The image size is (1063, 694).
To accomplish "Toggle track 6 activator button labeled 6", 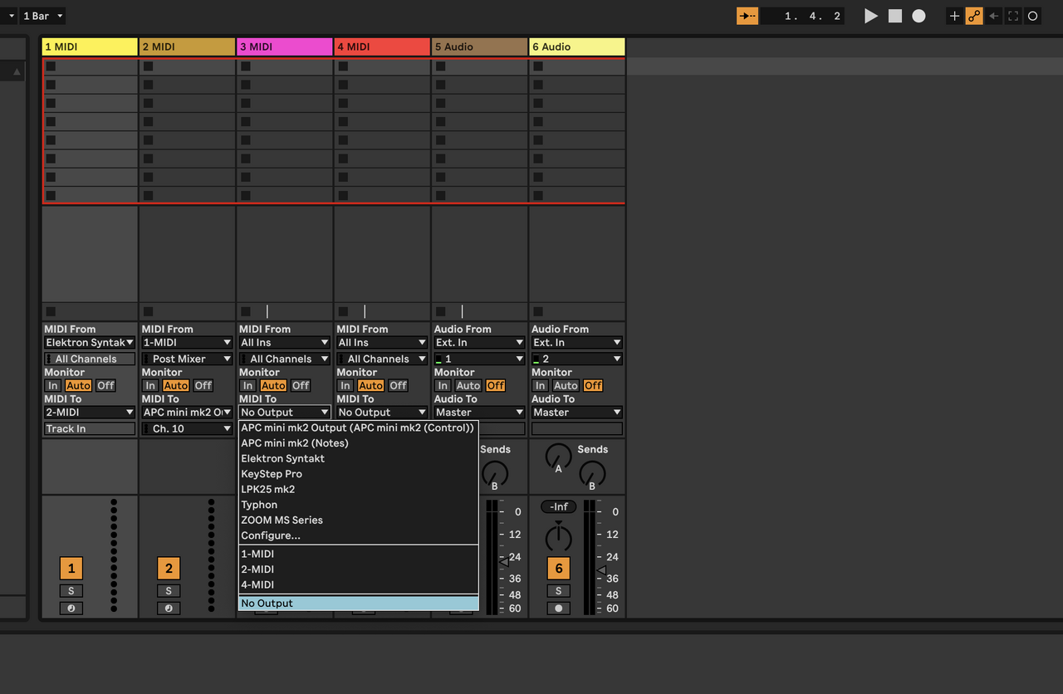I will coord(559,569).
